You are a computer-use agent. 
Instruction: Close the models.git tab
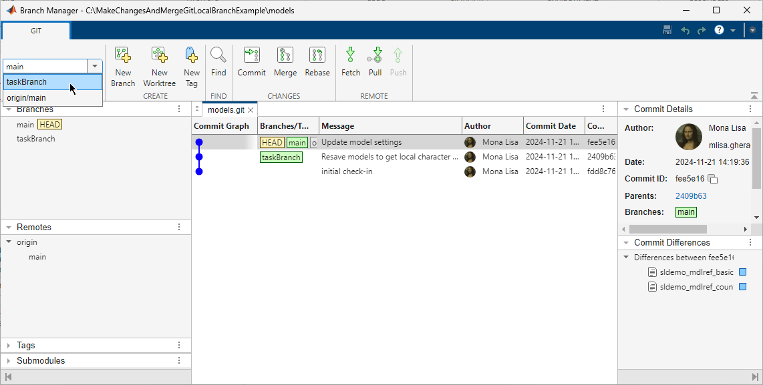pyautogui.click(x=251, y=109)
